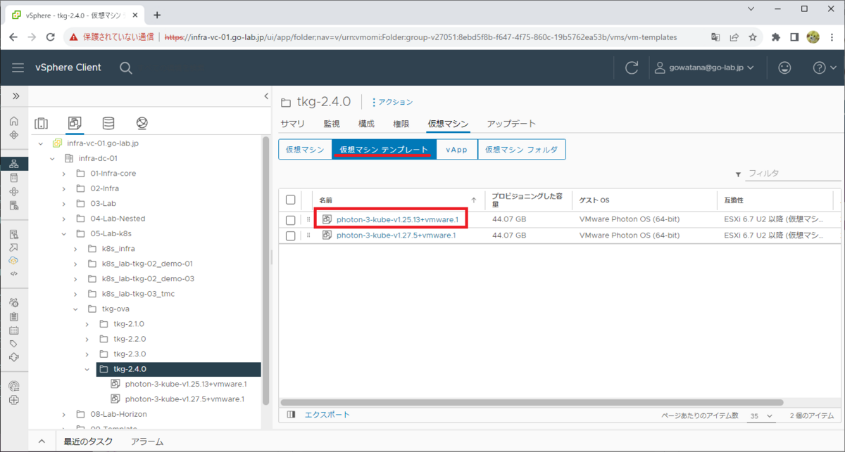Viewport: 845px width, 452px height.
Task: Switch to Storage inventory view
Action: click(108, 123)
